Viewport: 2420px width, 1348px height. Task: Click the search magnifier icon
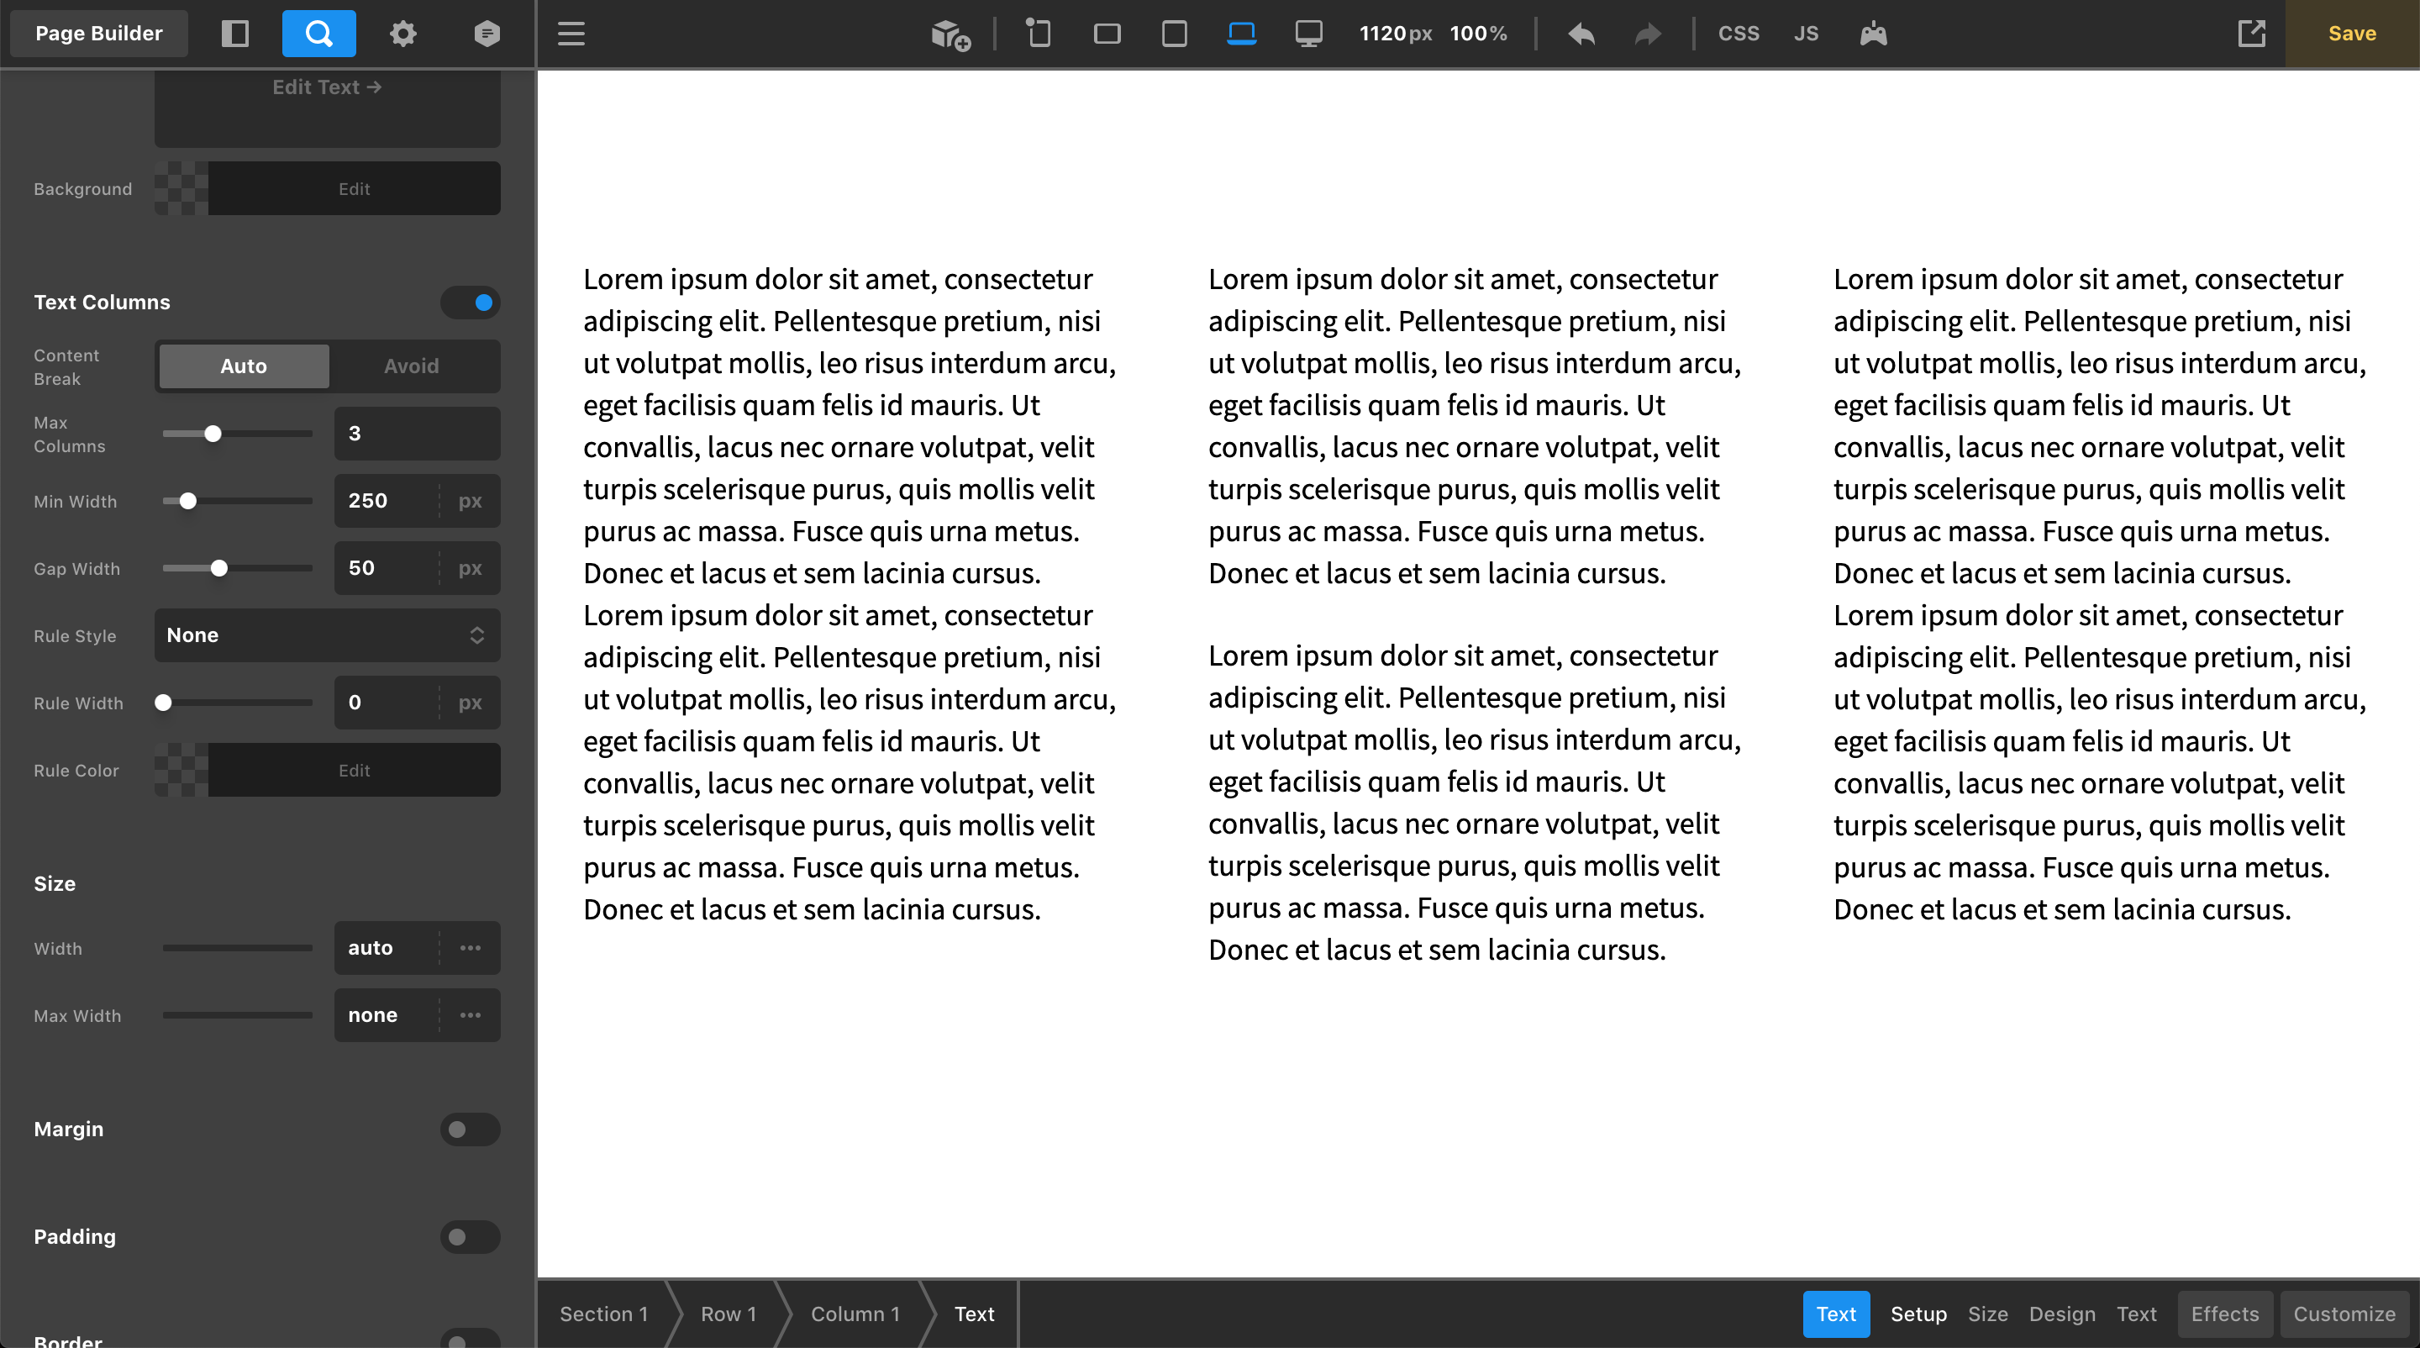point(318,34)
